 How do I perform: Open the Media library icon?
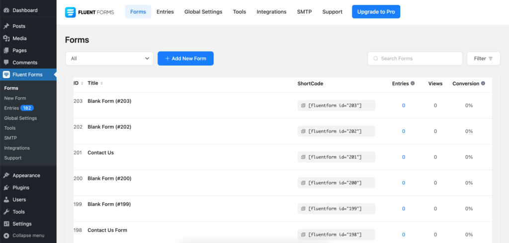pos(6,38)
